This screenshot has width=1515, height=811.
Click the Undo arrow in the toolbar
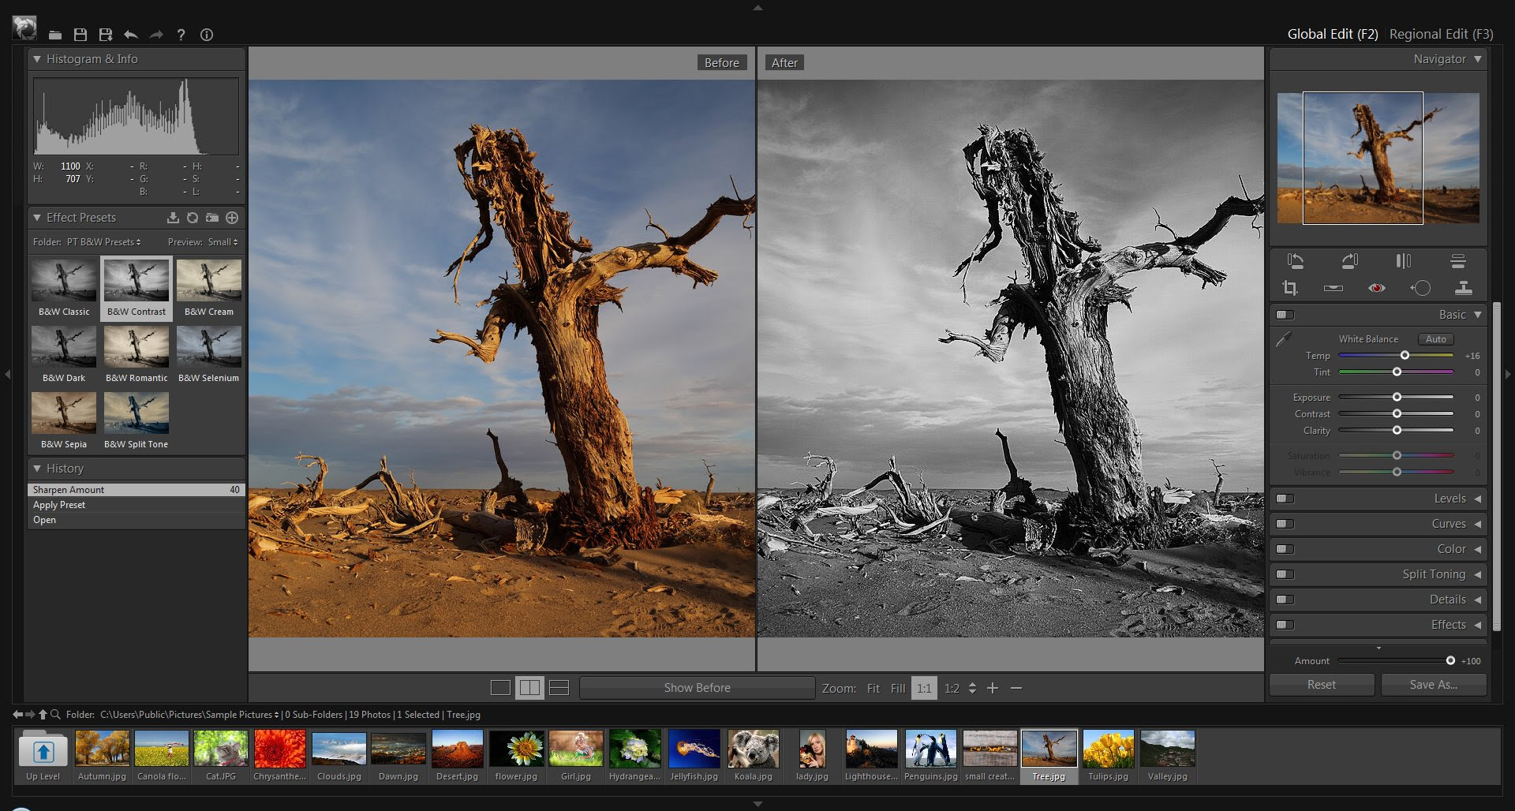131,35
